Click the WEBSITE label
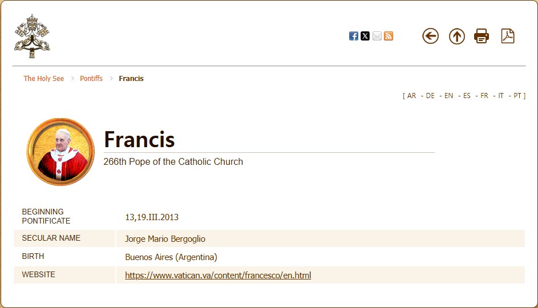The width and height of the screenshot is (538, 308). [x=38, y=274]
